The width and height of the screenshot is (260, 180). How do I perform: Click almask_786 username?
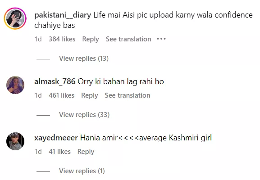pos(55,81)
